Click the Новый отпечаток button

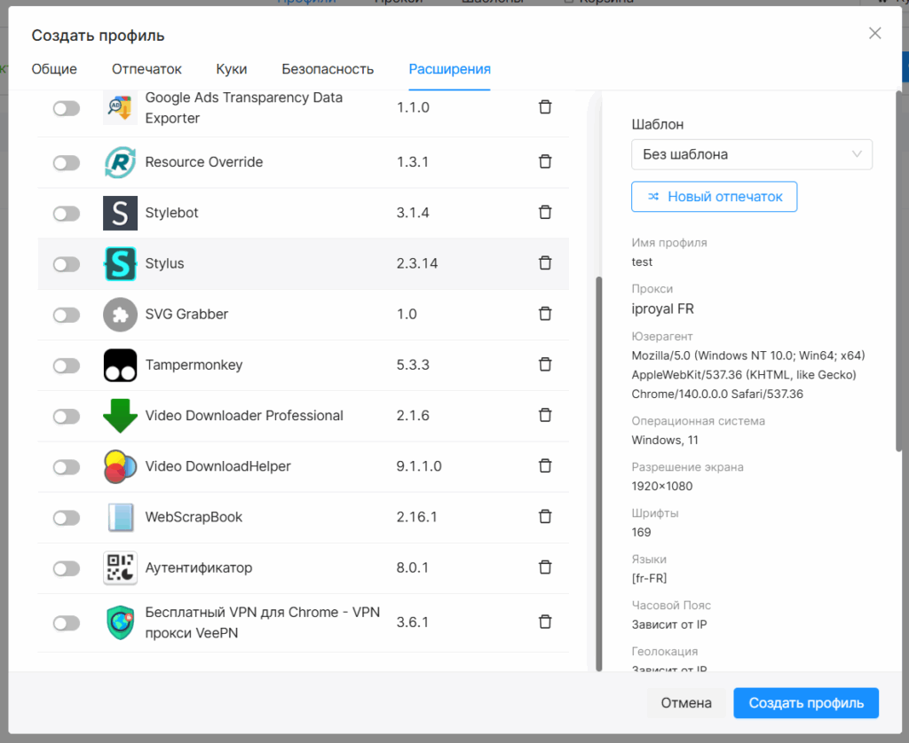[x=714, y=197]
